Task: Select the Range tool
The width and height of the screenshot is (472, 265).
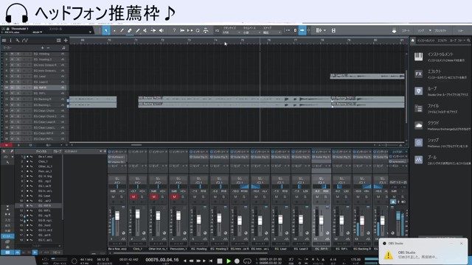Action: click(114, 30)
